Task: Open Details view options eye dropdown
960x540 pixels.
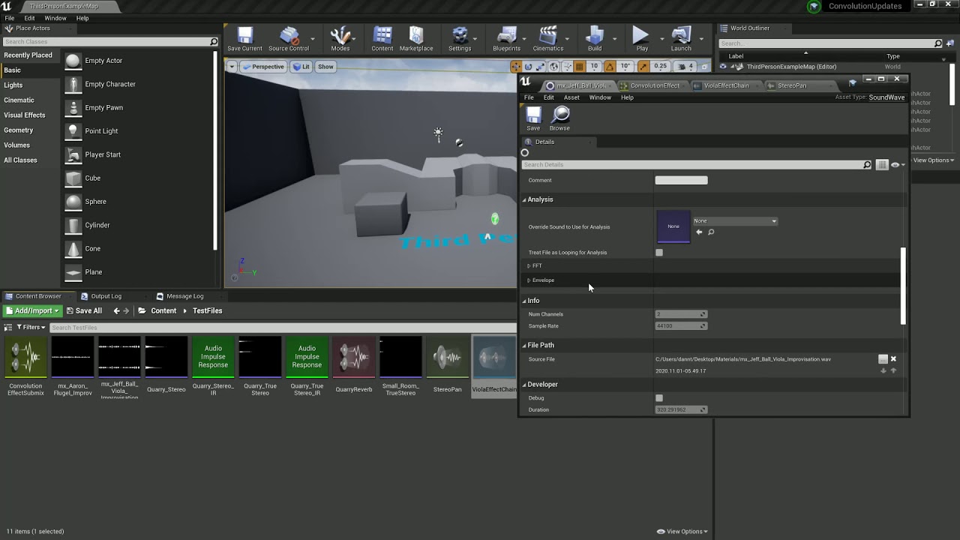Action: coord(897,164)
